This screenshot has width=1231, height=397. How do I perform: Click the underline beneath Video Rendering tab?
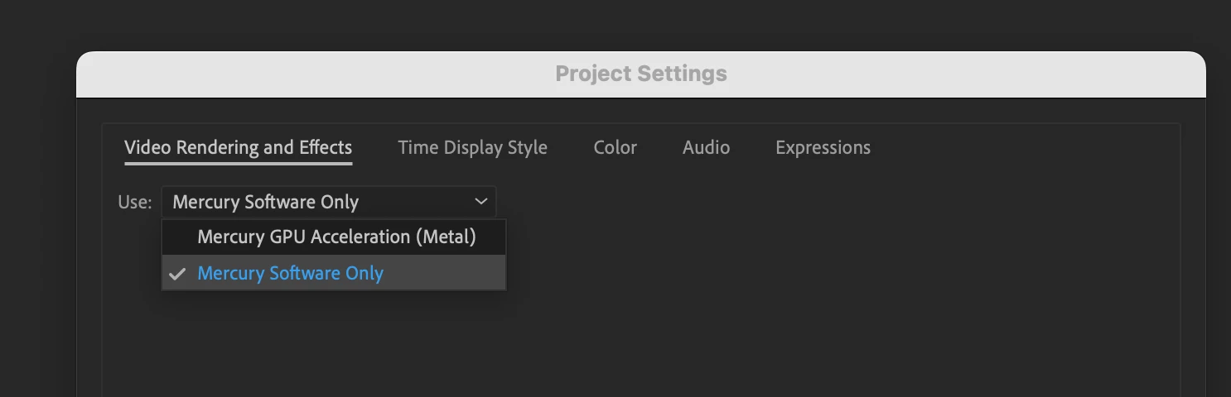[238, 163]
